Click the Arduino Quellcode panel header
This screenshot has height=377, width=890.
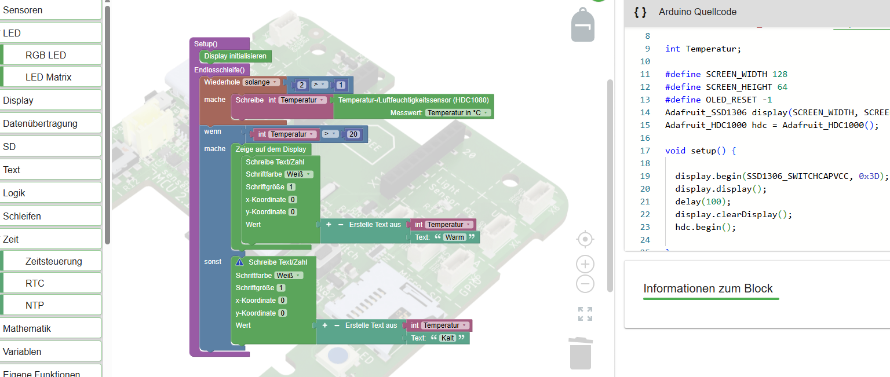click(x=757, y=13)
